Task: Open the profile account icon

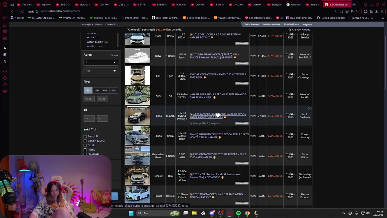Action: (371, 11)
